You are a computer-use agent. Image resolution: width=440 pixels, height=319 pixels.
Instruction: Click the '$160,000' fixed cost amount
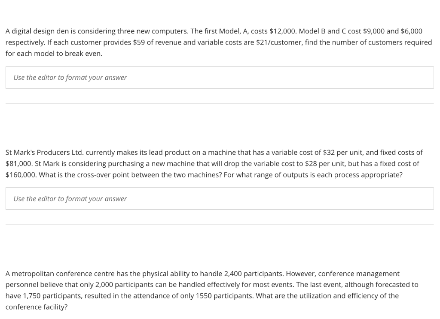(x=21, y=175)
